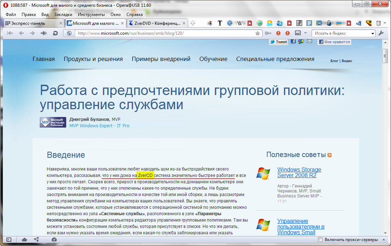Go back with the Back arrow
Viewport: 391px width, 246px height.
pos(21,33)
